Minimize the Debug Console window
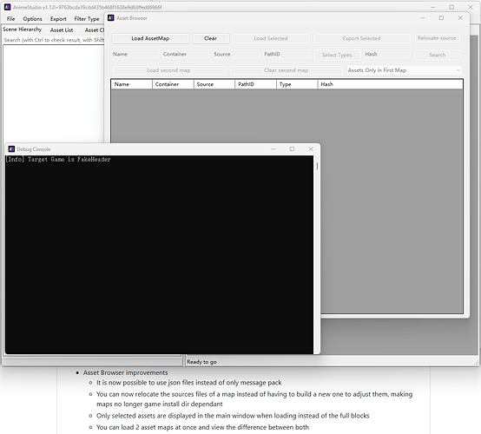This screenshot has width=481, height=434. tap(273, 149)
